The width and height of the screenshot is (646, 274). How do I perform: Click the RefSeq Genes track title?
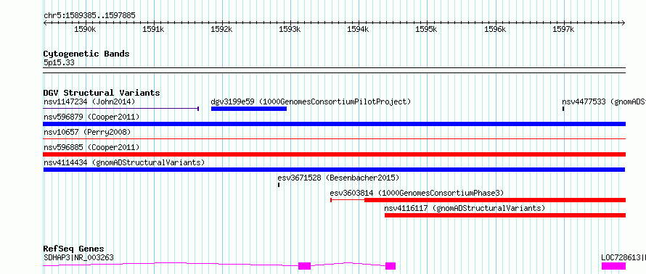tap(73, 249)
